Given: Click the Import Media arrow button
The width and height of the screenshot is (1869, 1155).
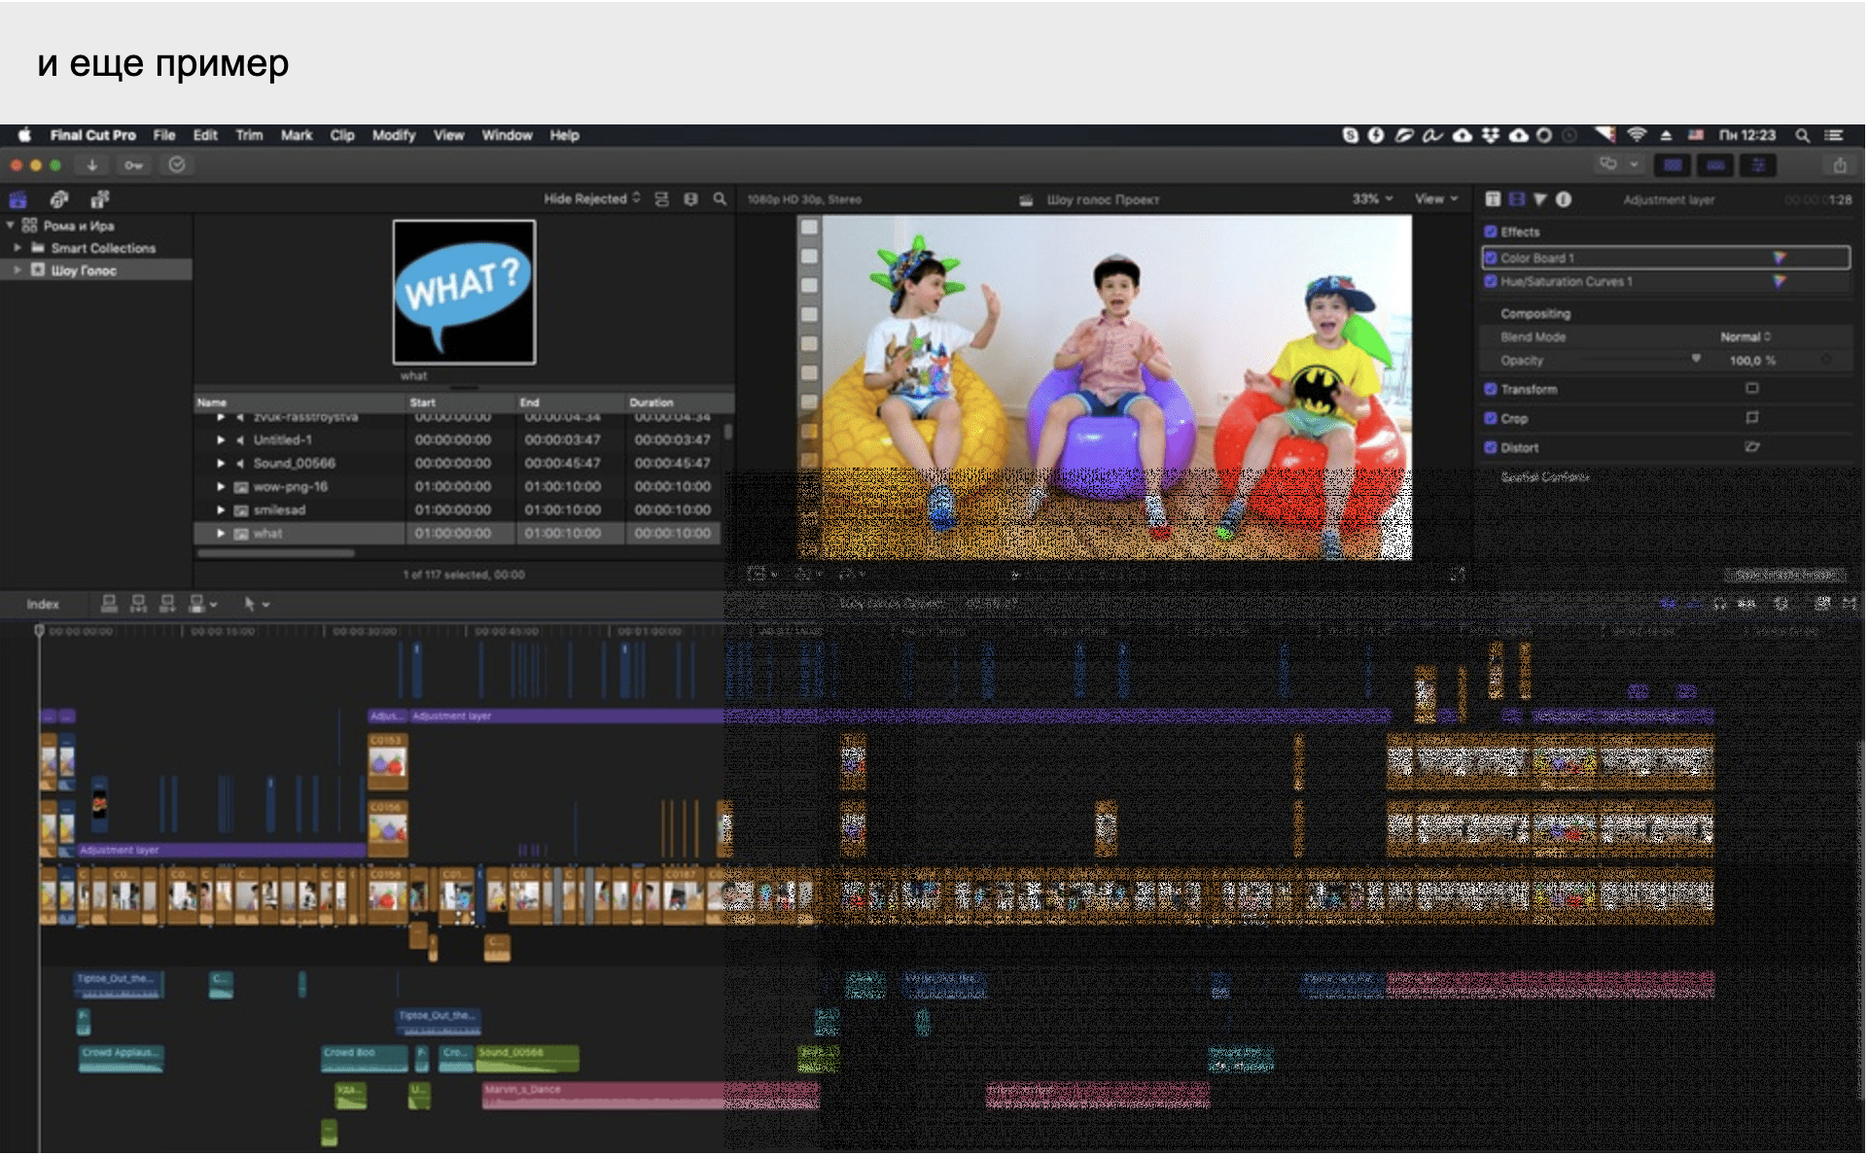Looking at the screenshot, I should (x=91, y=165).
